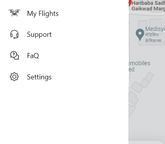Select the gray Medisyn location pin
The image size is (165, 144).
point(140,34)
